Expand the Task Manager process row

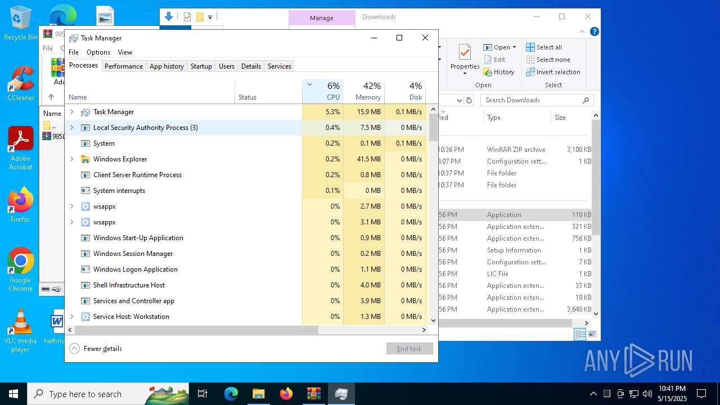click(x=71, y=112)
